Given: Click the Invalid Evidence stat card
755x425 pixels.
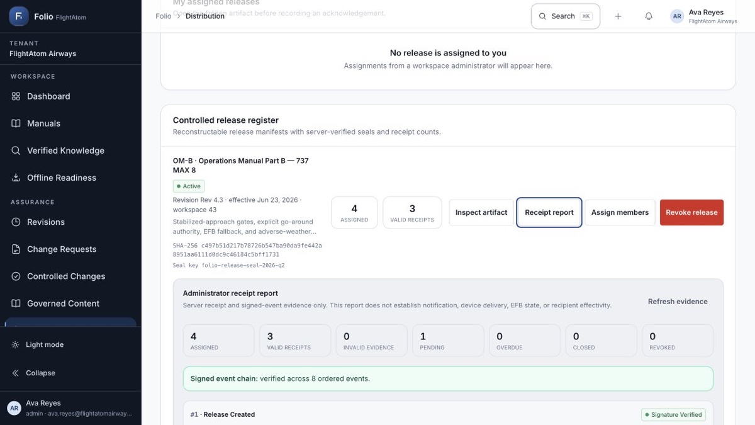Looking at the screenshot, I should click(372, 341).
